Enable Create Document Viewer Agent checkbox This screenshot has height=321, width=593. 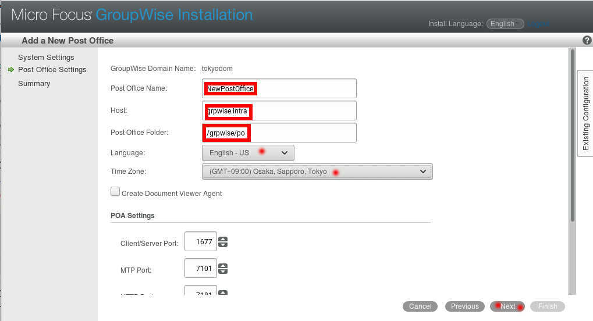115,192
